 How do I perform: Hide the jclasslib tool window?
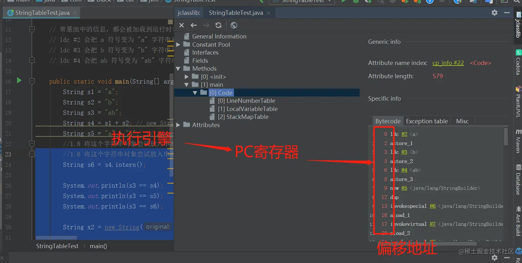(507, 12)
